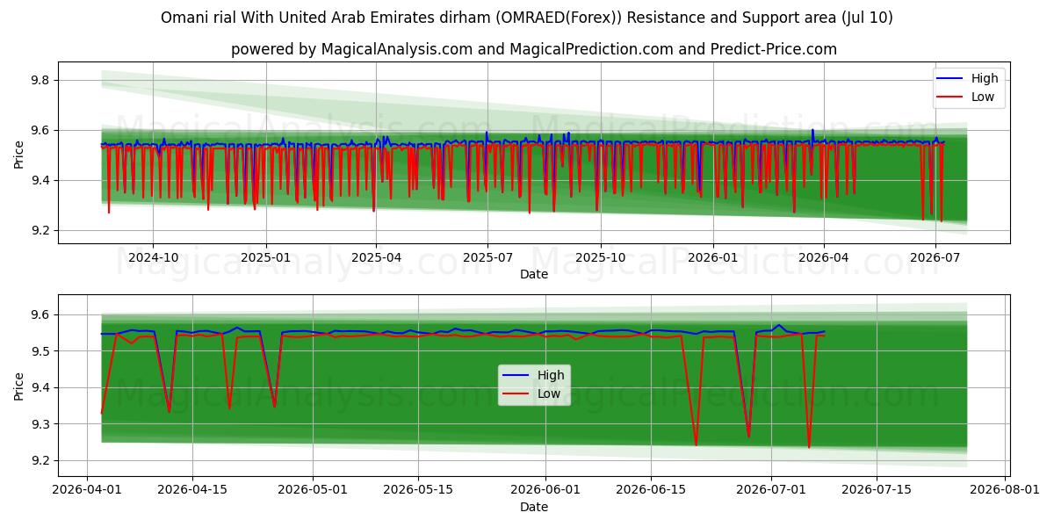Click the 2026-05-15 date tick
Viewport: 1054px width, 527px height.
click(418, 489)
